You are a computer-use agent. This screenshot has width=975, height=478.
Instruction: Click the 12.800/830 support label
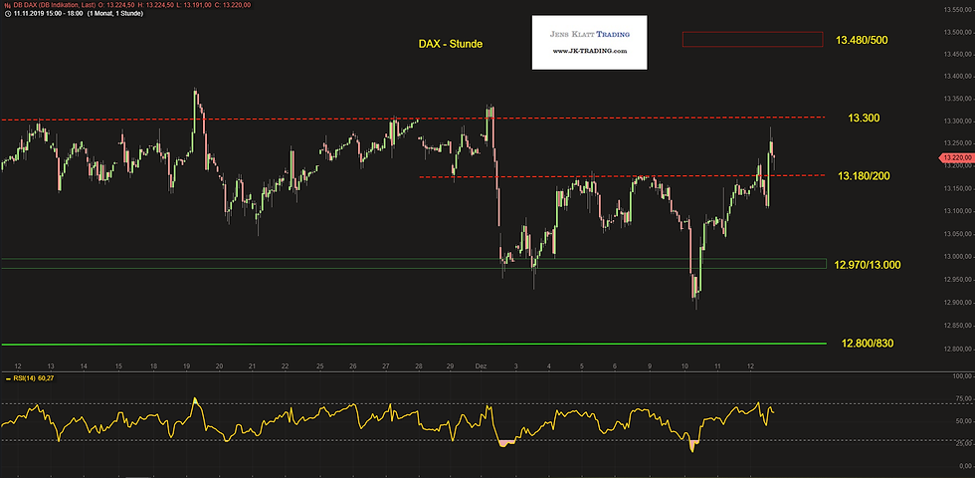868,343
